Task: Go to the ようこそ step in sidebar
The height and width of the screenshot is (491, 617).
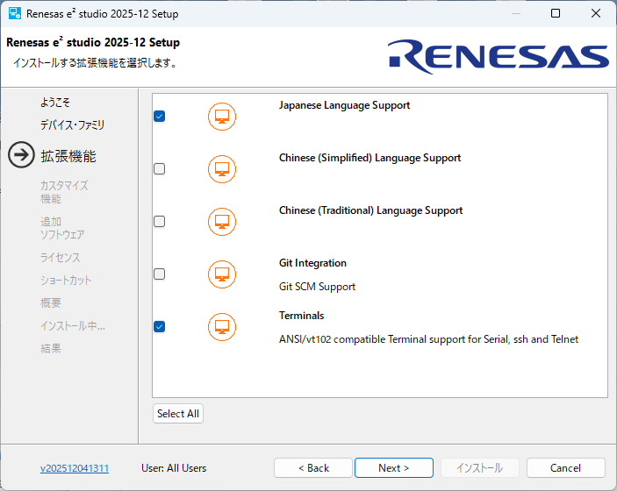Action: [55, 103]
